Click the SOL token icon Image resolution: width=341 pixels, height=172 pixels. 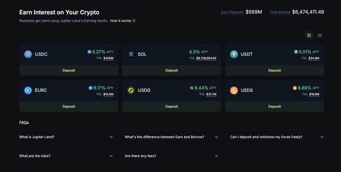click(131, 54)
